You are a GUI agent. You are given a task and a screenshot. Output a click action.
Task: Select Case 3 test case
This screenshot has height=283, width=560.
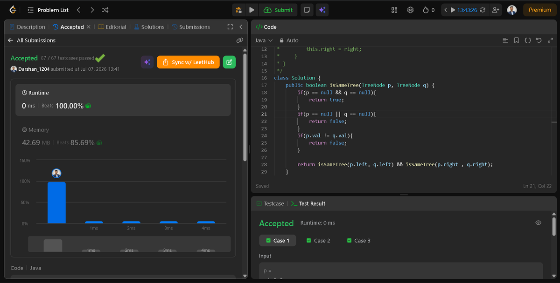[359, 241]
